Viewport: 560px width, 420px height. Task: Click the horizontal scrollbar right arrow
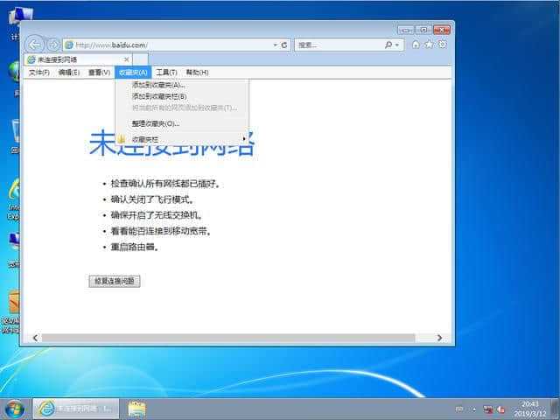click(x=439, y=338)
